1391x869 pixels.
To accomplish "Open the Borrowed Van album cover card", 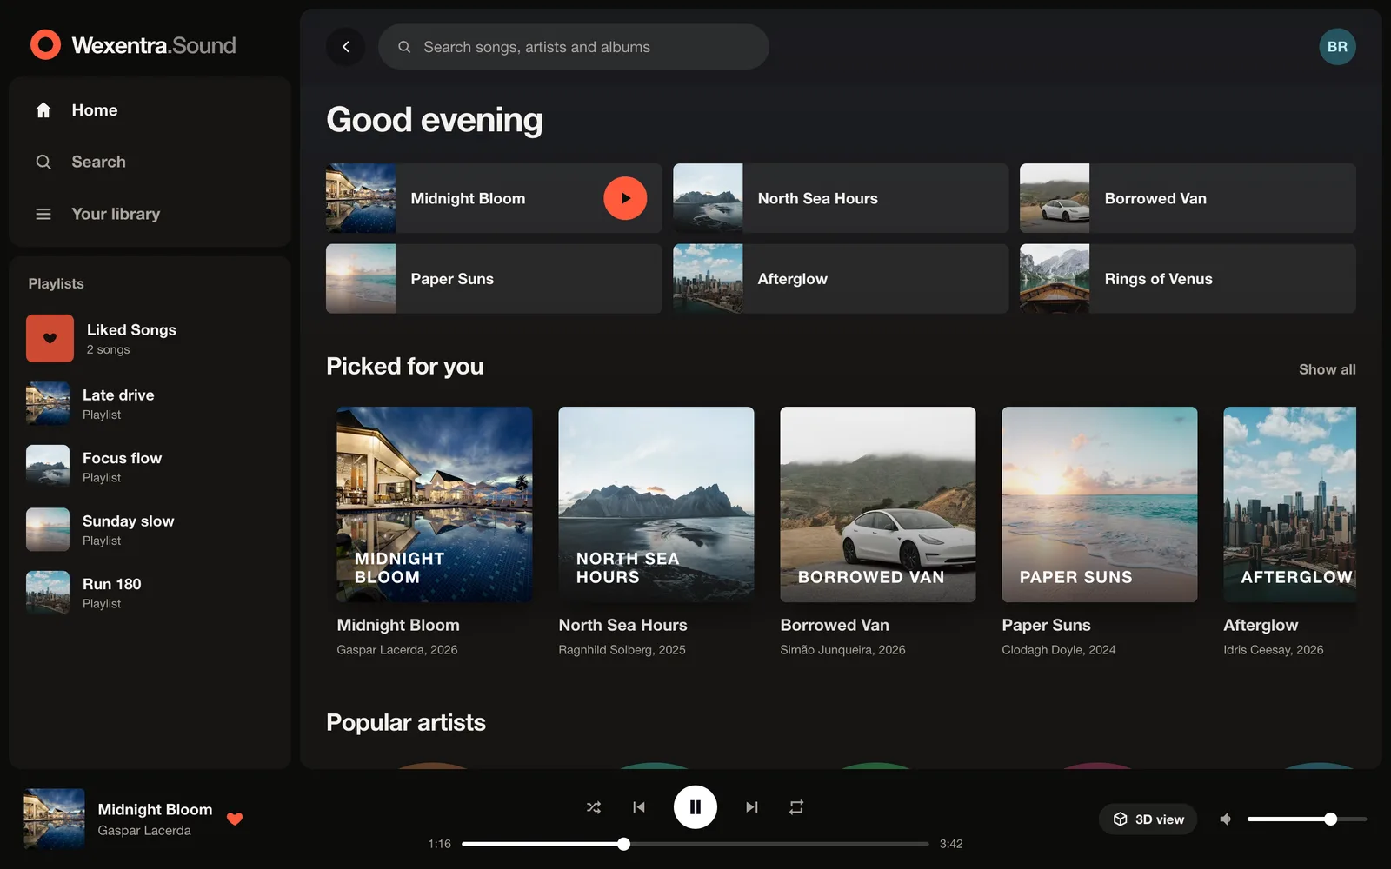I will tap(878, 504).
